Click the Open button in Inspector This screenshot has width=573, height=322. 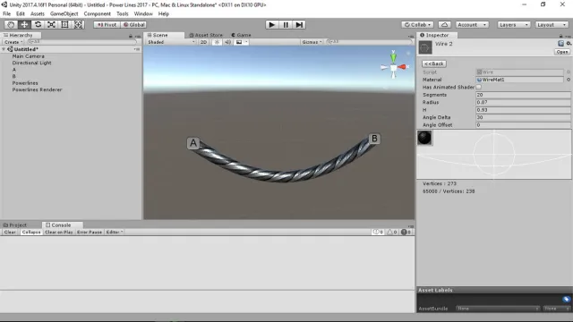click(x=561, y=52)
